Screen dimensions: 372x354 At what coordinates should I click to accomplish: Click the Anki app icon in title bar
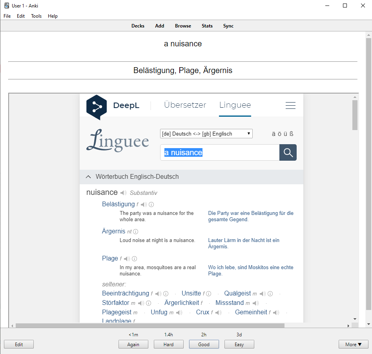(x=7, y=6)
